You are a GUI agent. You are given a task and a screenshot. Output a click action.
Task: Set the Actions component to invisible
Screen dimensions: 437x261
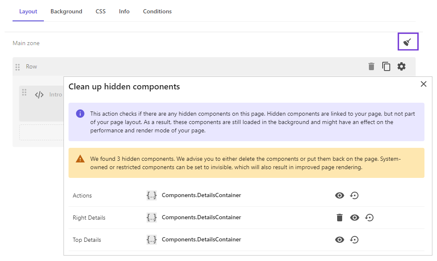[x=339, y=195]
